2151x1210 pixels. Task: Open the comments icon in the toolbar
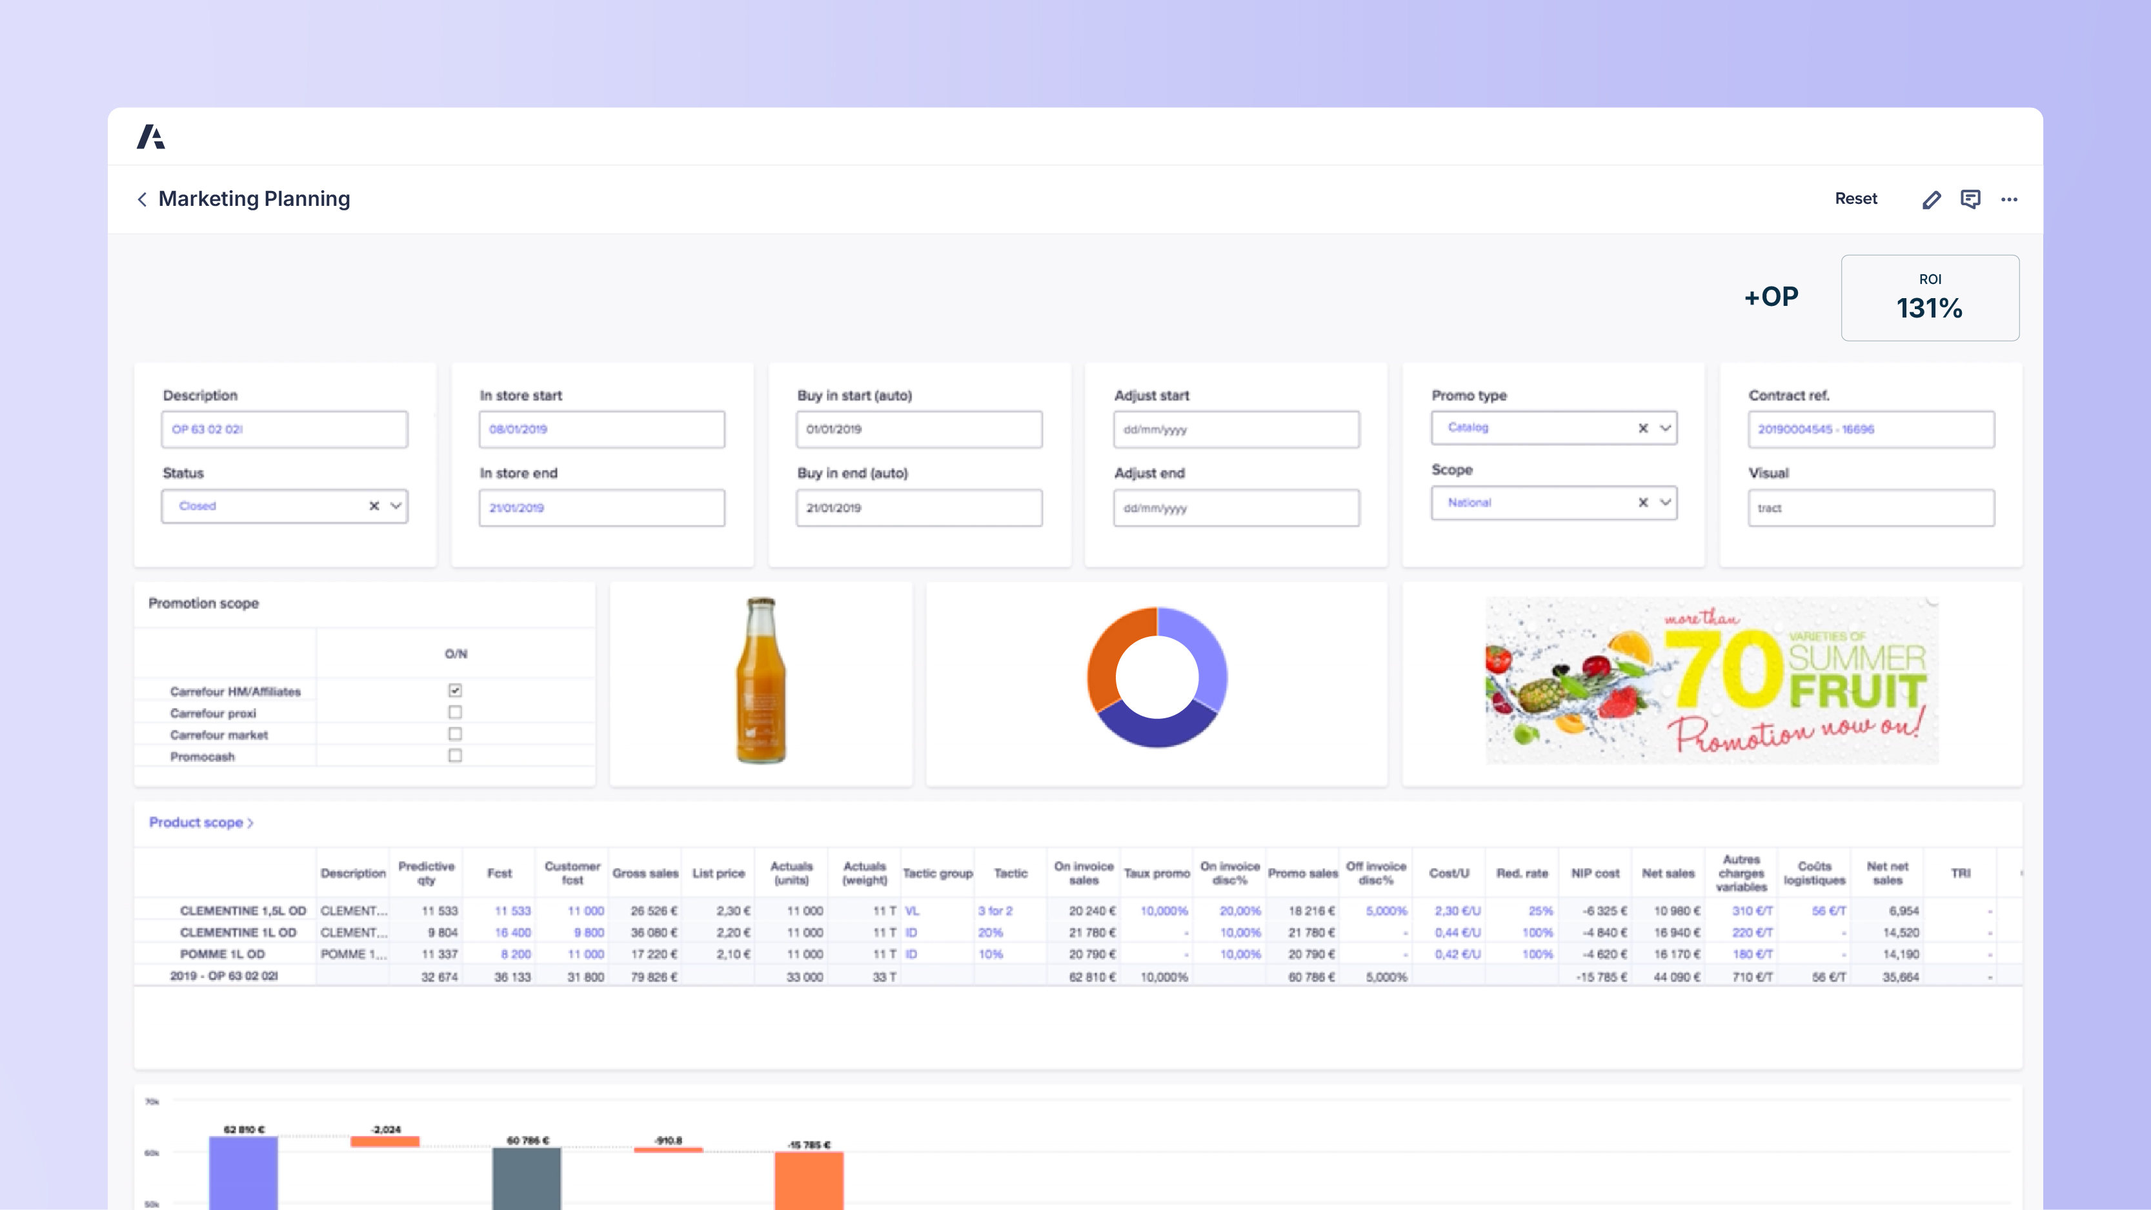coord(1971,199)
